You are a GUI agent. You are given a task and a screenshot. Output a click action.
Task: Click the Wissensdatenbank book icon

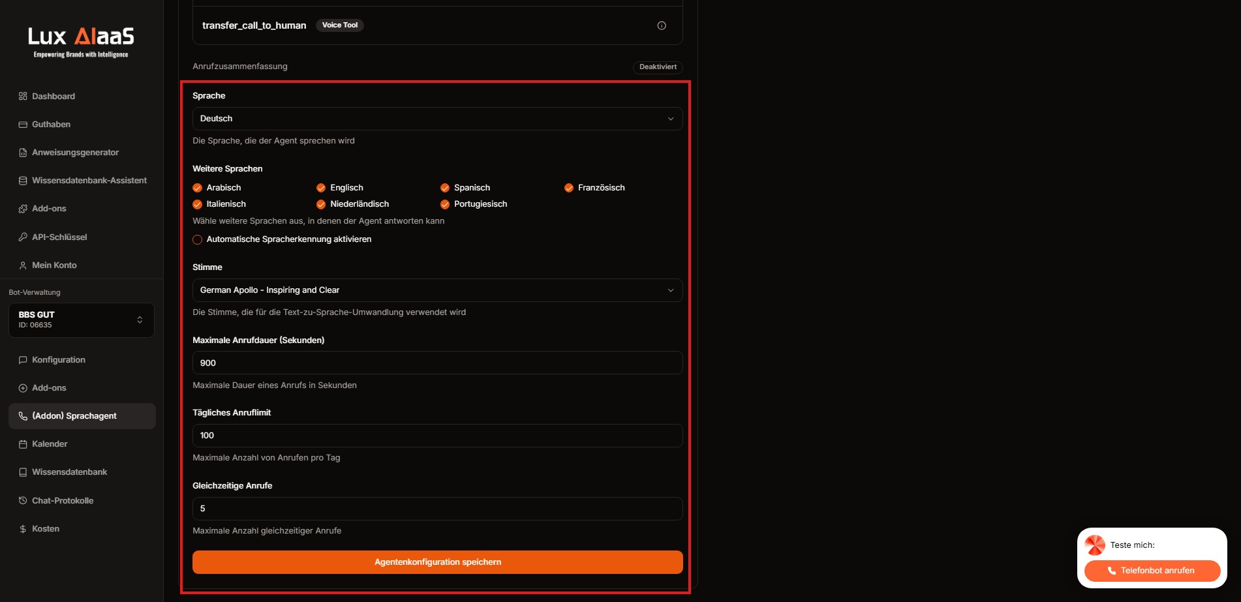23,472
